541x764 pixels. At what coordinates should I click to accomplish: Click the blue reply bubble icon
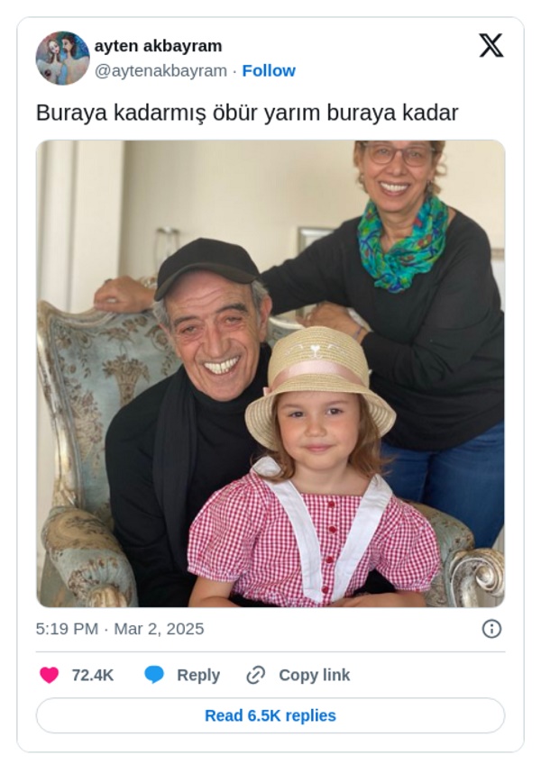pos(154,675)
